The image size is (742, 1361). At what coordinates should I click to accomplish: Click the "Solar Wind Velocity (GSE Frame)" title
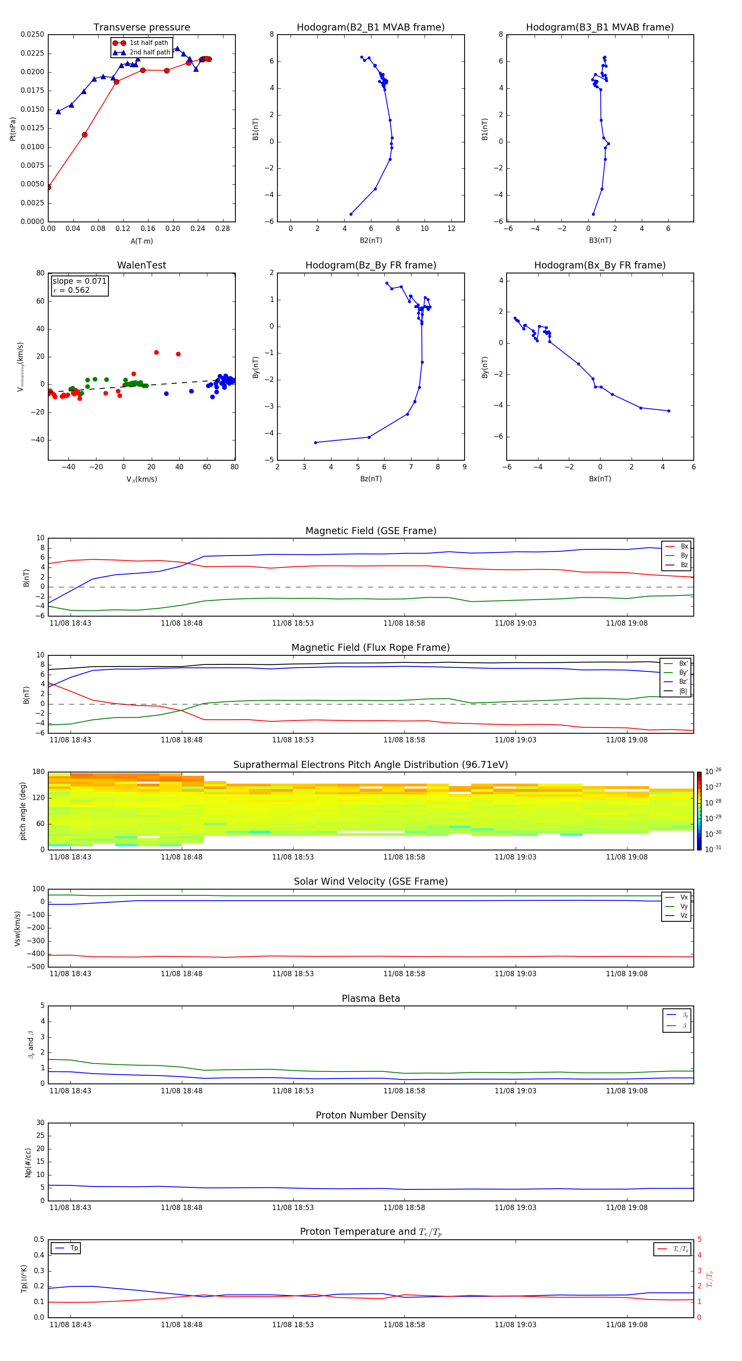[371, 881]
